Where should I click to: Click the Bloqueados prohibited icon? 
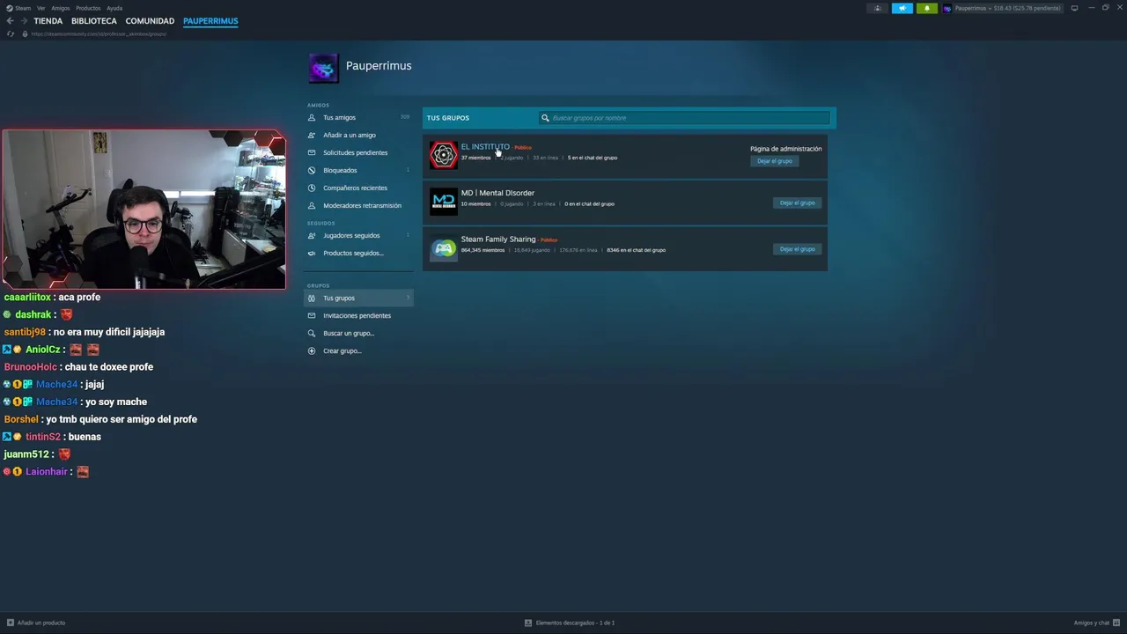[x=312, y=170]
